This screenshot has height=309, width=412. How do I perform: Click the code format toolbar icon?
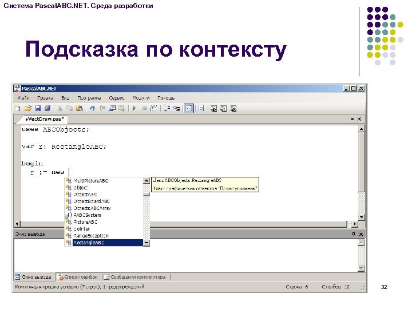(201, 108)
